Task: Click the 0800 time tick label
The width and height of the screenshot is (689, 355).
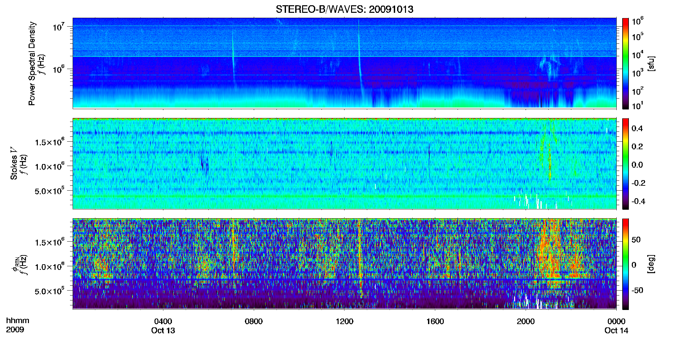Action: point(254,321)
